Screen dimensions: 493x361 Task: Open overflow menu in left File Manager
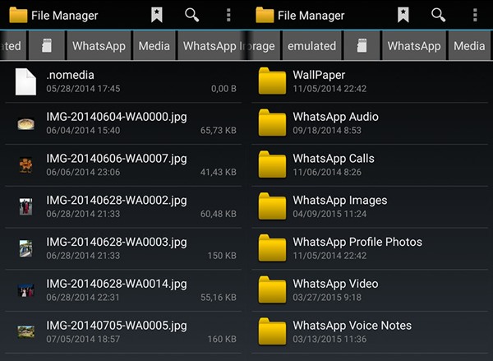(228, 15)
